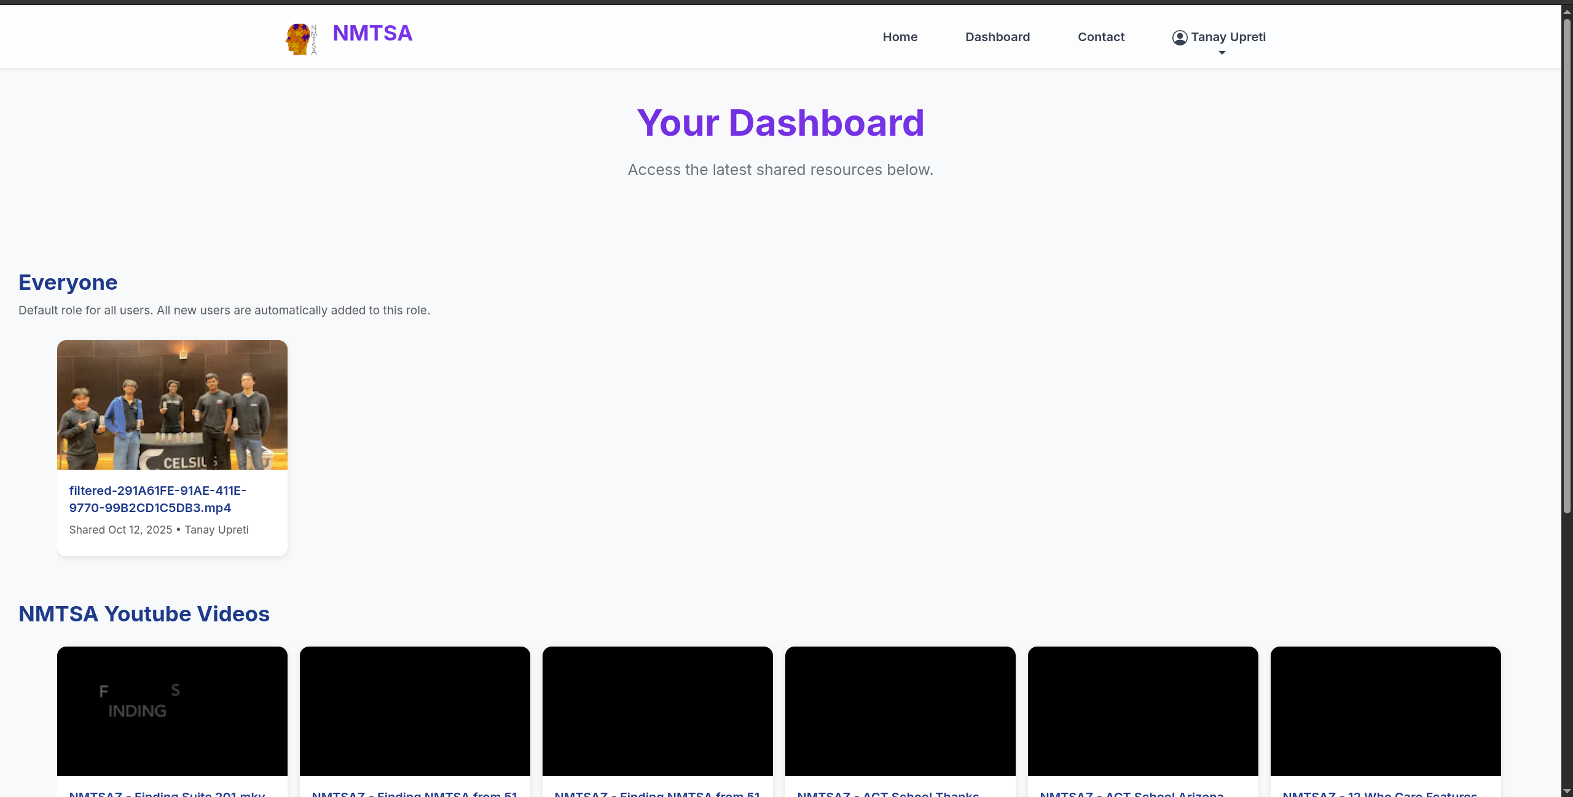Click the NMTSA head logo icon
Screen dimensions: 1573x797
click(x=301, y=39)
